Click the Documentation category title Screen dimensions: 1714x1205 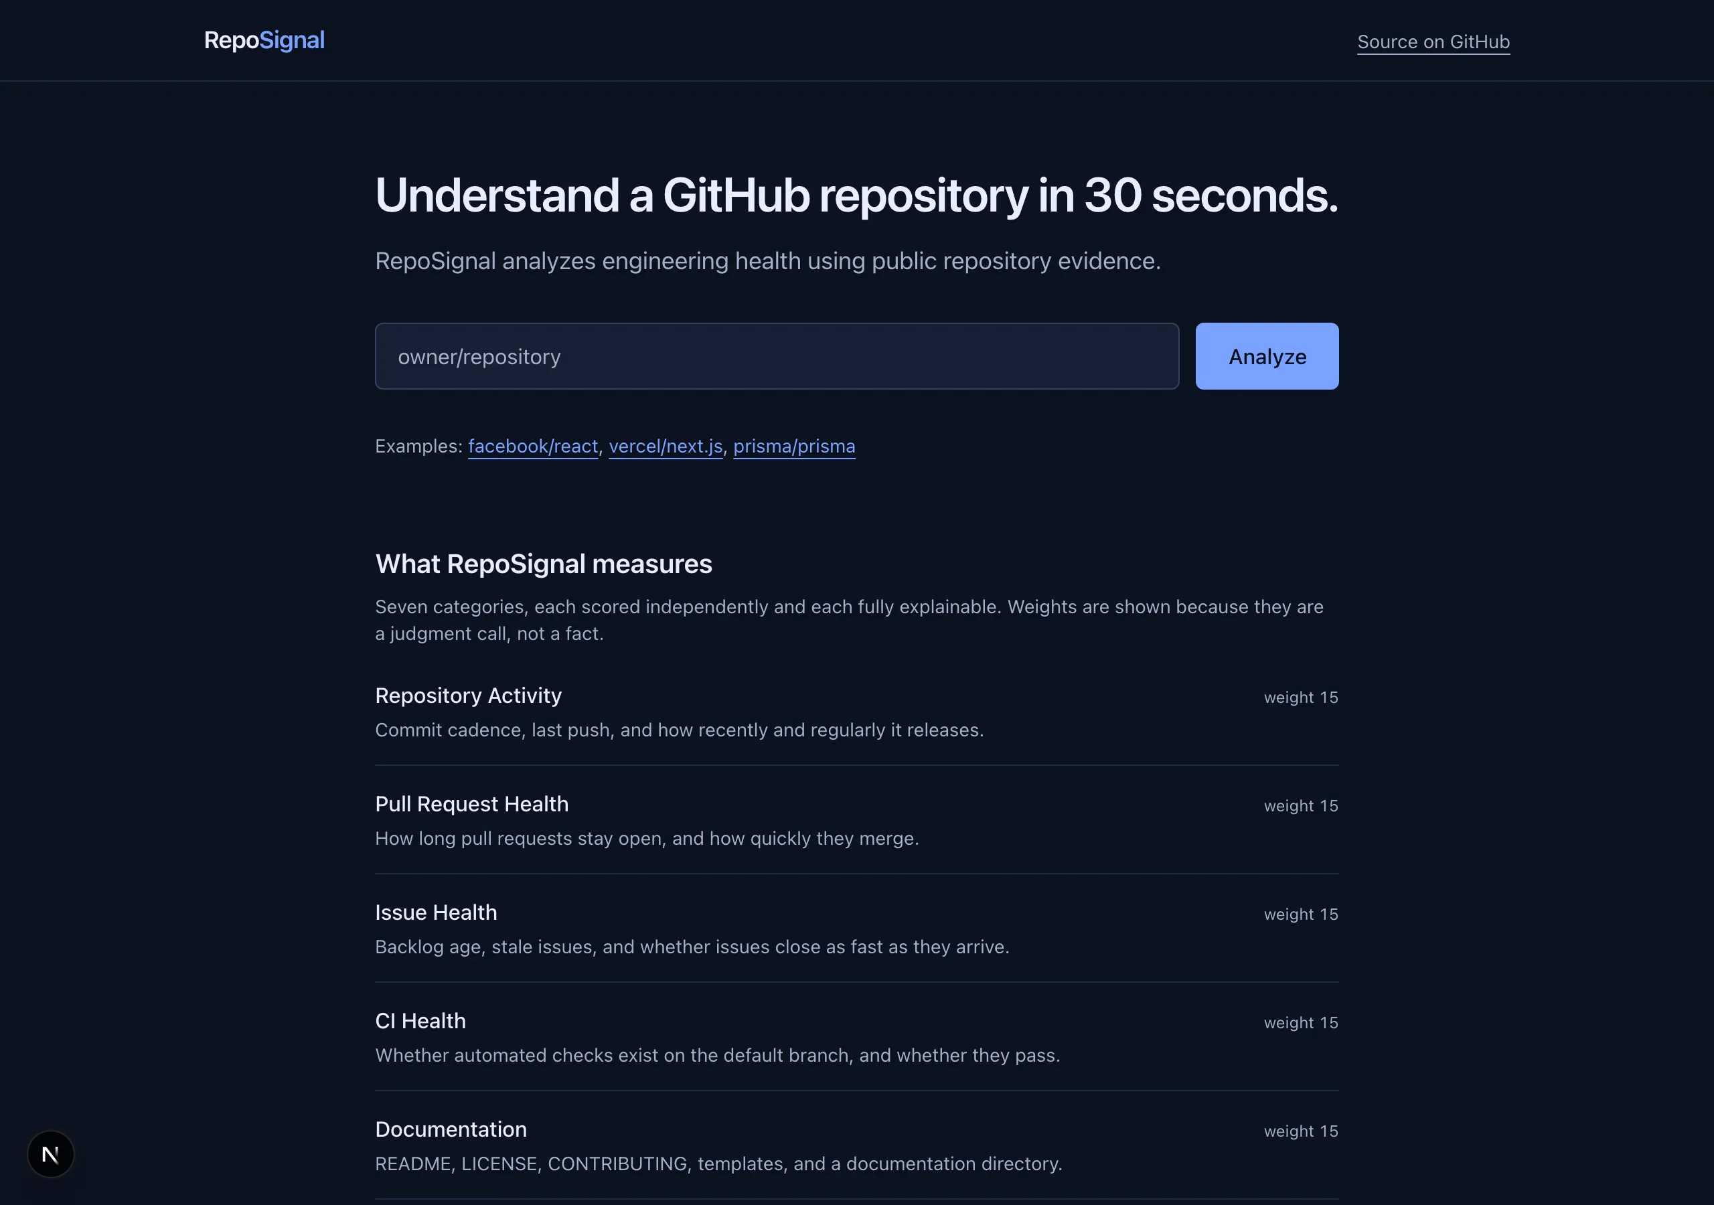point(451,1129)
